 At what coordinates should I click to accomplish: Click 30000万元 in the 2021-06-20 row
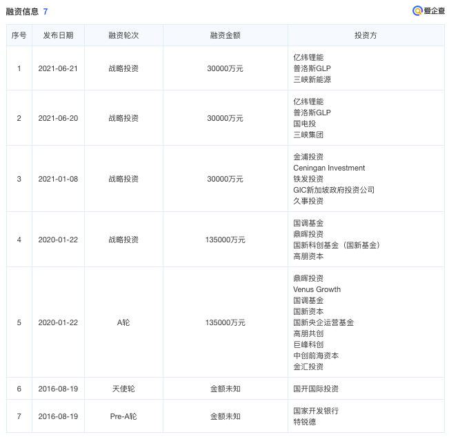click(225, 118)
